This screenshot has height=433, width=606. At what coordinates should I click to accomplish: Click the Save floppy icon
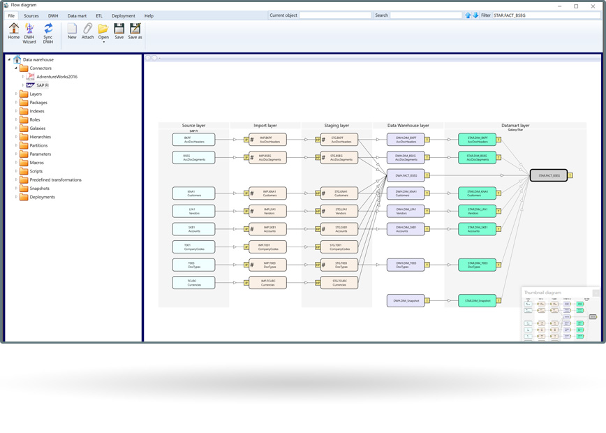coord(119,28)
